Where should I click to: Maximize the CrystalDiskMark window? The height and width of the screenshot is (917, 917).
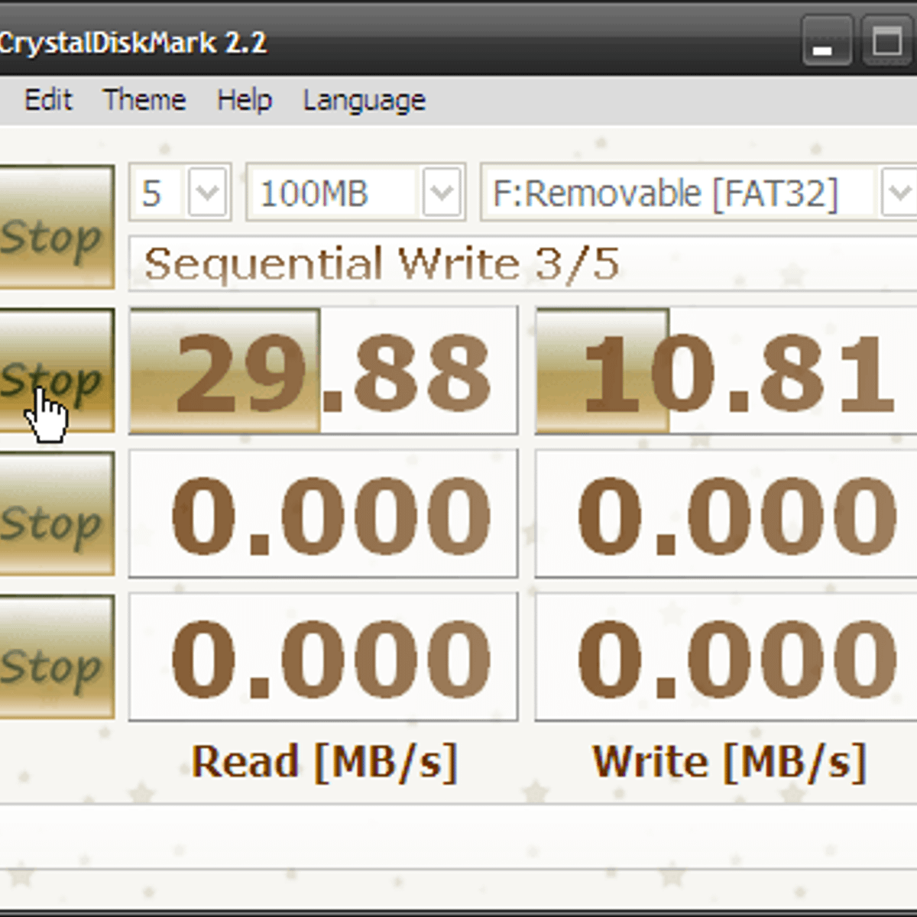886,41
